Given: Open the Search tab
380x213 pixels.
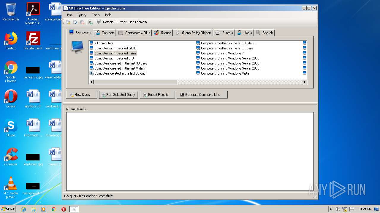Looking at the screenshot, I should click(x=264, y=33).
